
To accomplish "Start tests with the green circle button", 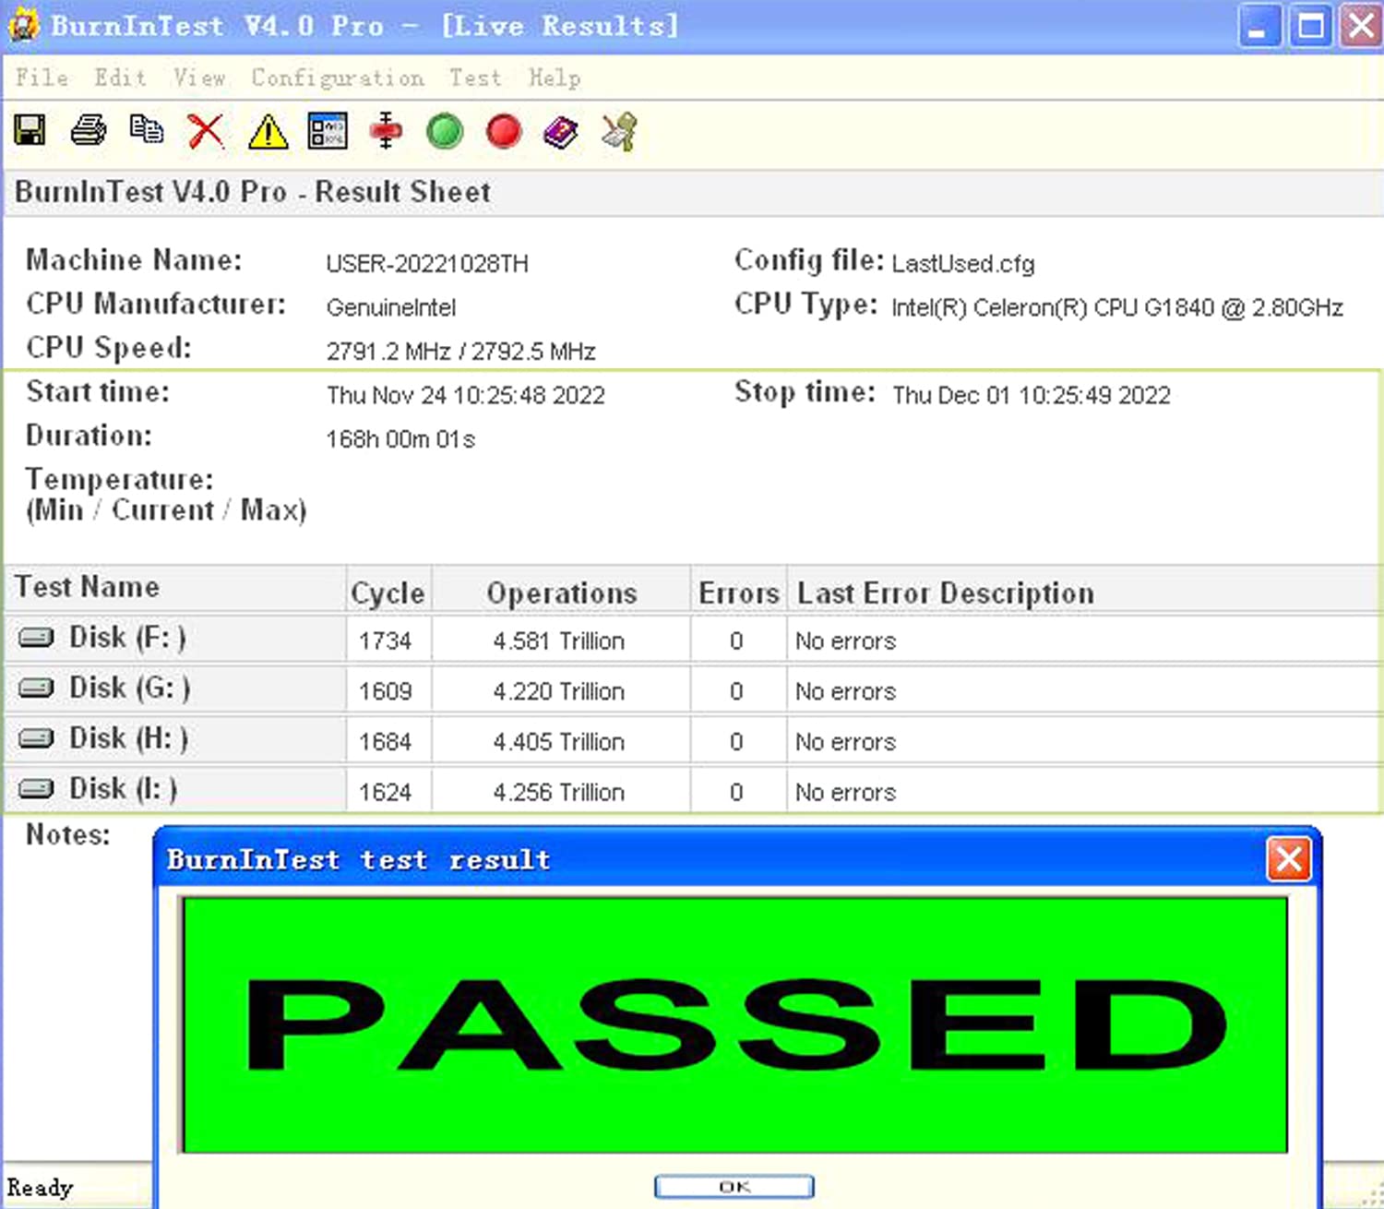I will click(445, 131).
